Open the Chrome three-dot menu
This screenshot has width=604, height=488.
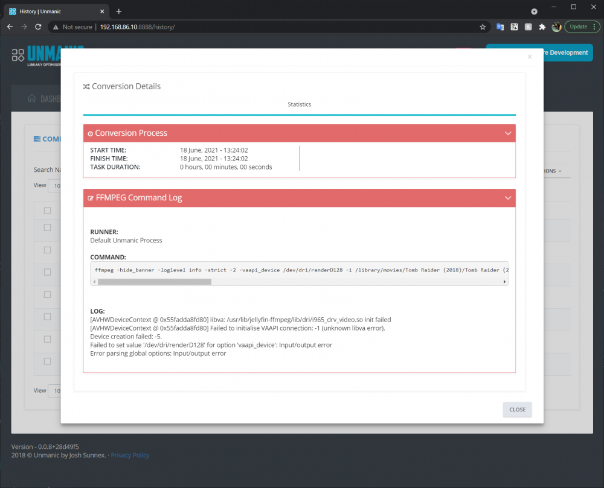(x=594, y=27)
